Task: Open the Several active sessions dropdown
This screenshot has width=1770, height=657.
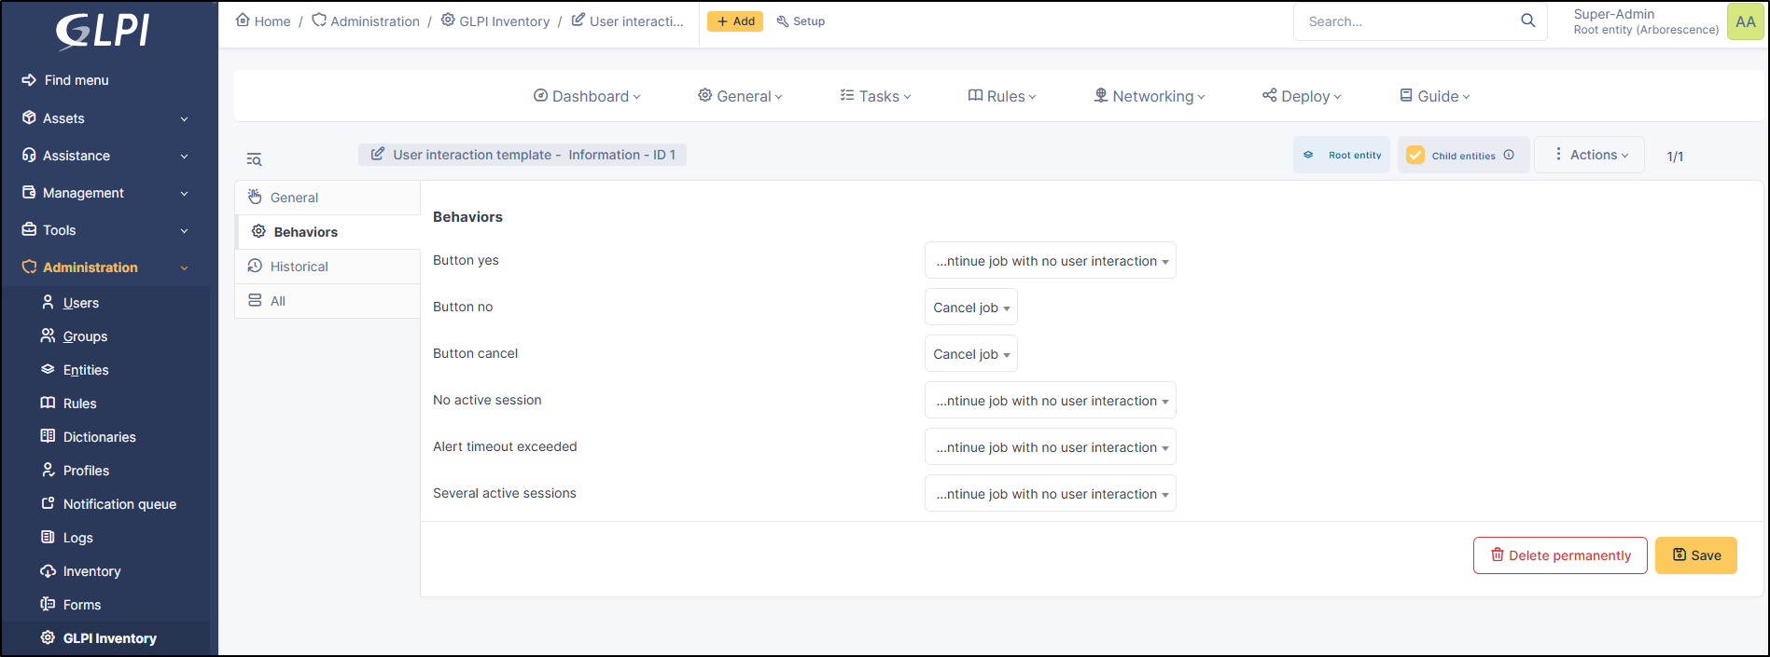Action: [1050, 494]
